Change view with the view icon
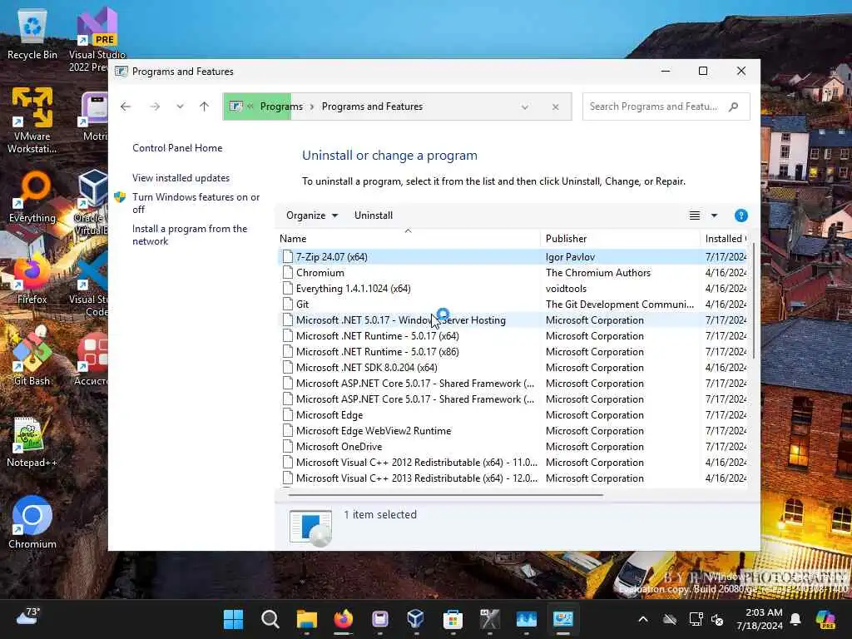This screenshot has height=639, width=852. click(695, 215)
